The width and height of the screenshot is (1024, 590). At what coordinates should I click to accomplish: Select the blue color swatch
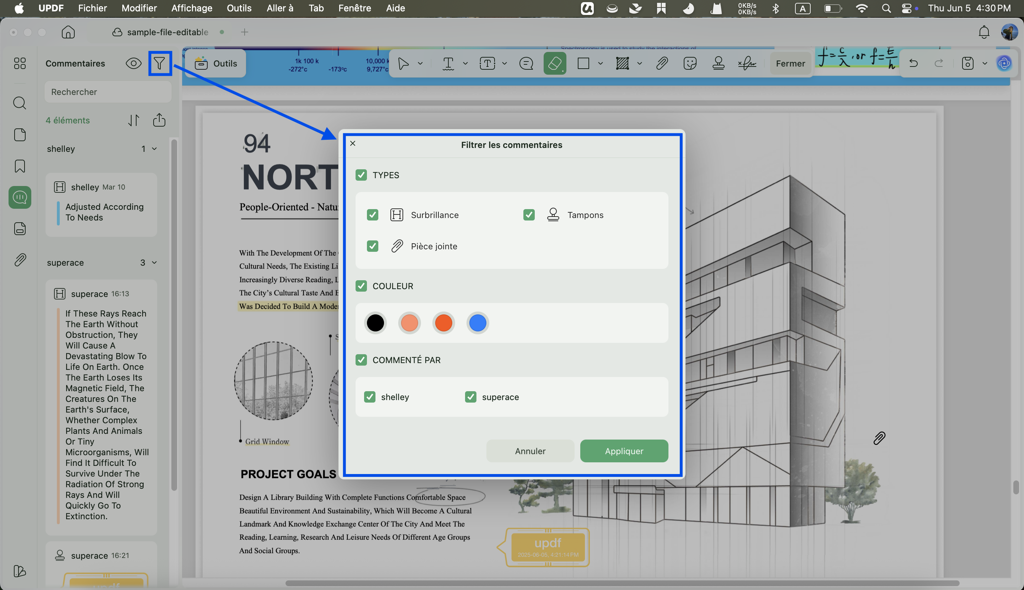478,323
